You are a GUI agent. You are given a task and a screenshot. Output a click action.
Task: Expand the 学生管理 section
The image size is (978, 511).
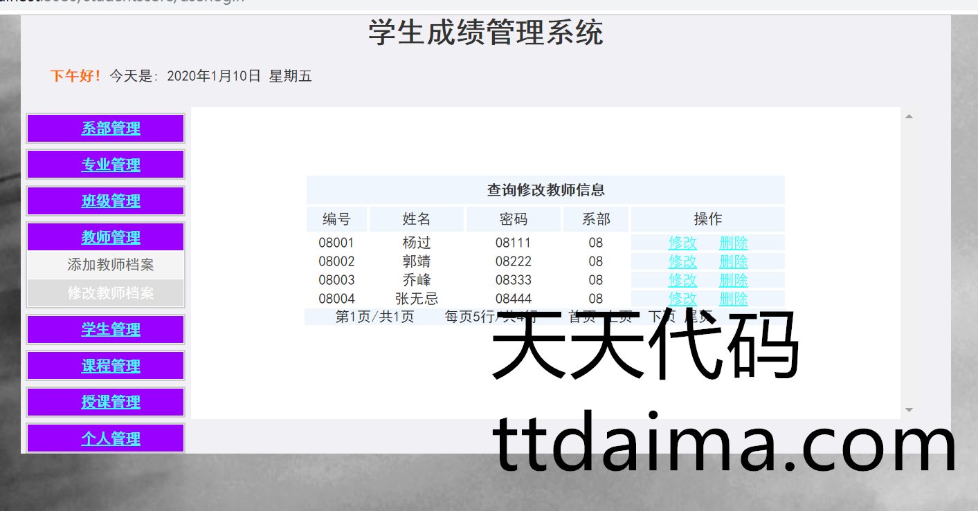point(111,330)
